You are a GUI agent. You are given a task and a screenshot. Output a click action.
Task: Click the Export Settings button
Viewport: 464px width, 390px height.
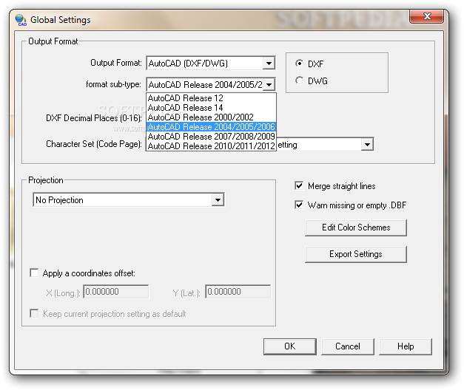356,254
